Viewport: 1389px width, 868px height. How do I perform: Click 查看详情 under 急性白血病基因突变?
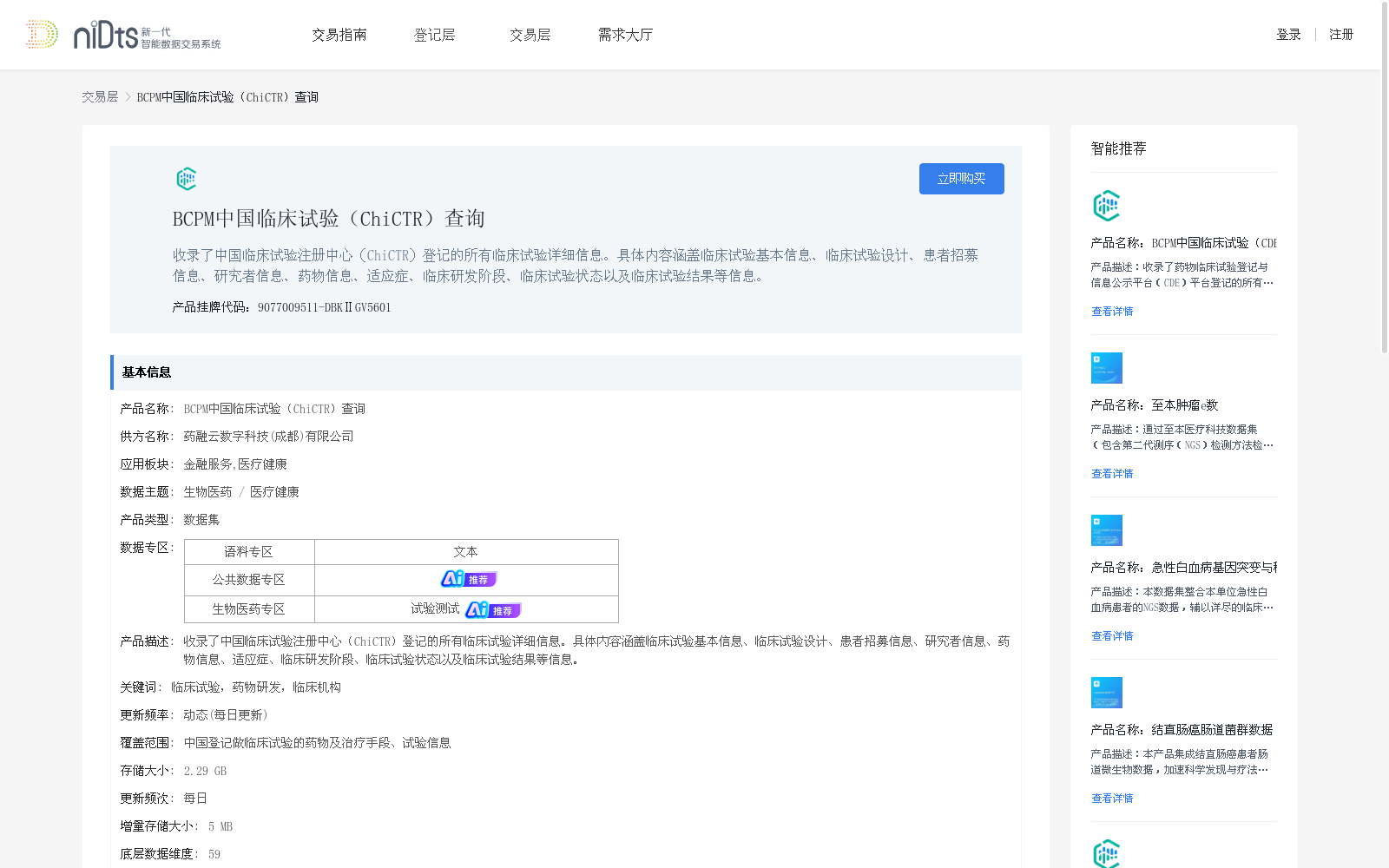pos(1112,636)
